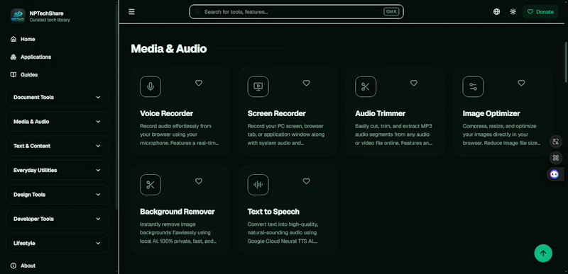Toggle the sun light-theme icon
This screenshot has height=274, width=568.
click(x=513, y=11)
